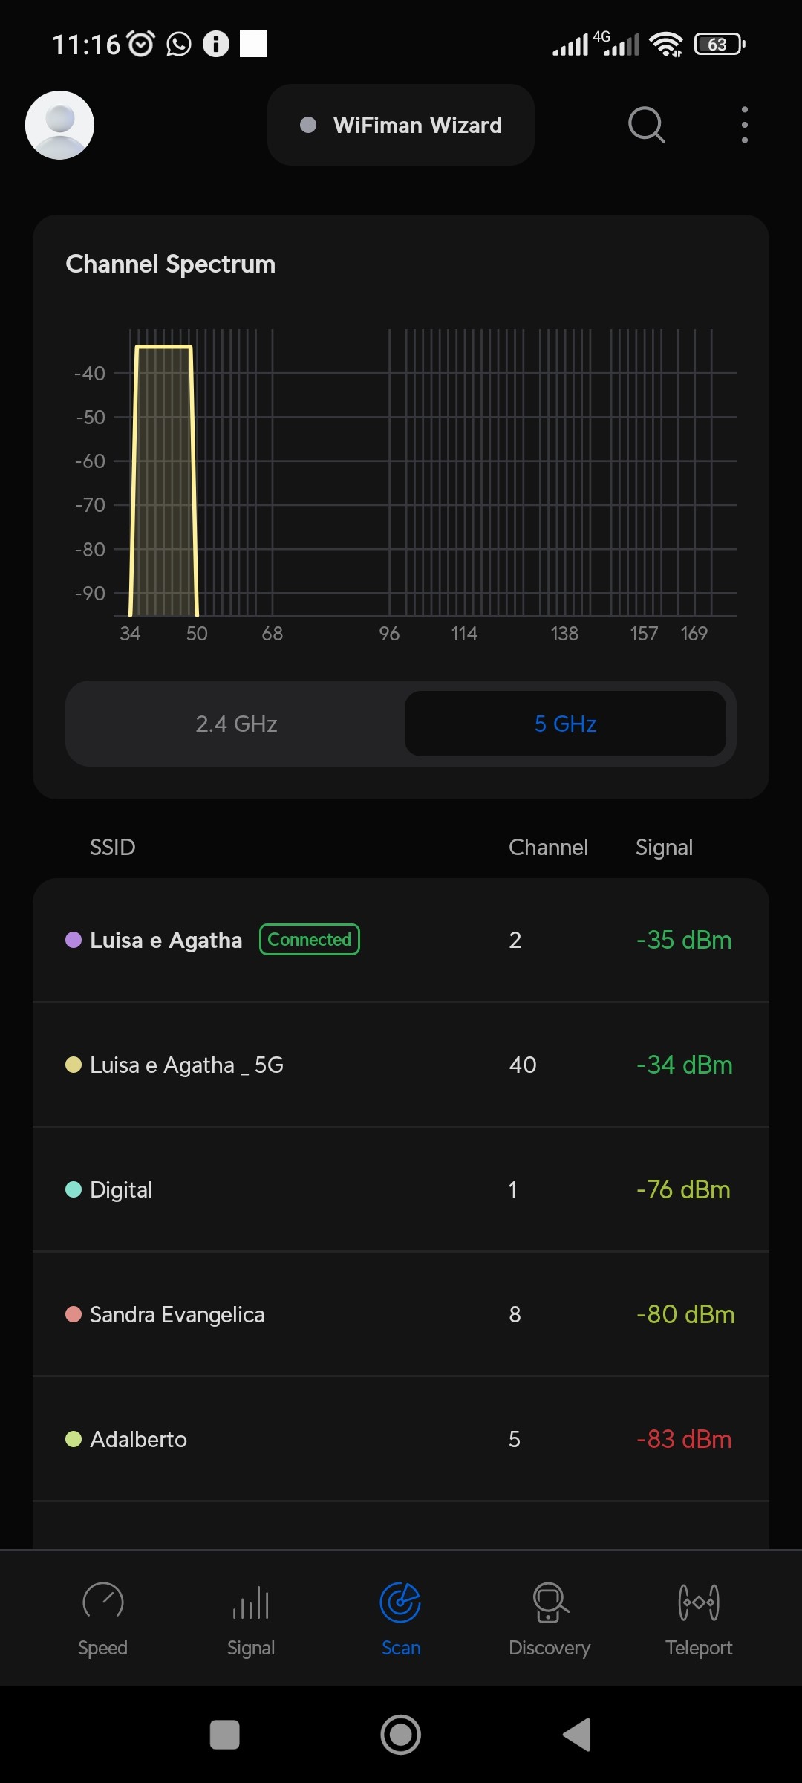Open the Adalberto network entry
The height and width of the screenshot is (1783, 802).
pyautogui.click(x=401, y=1439)
